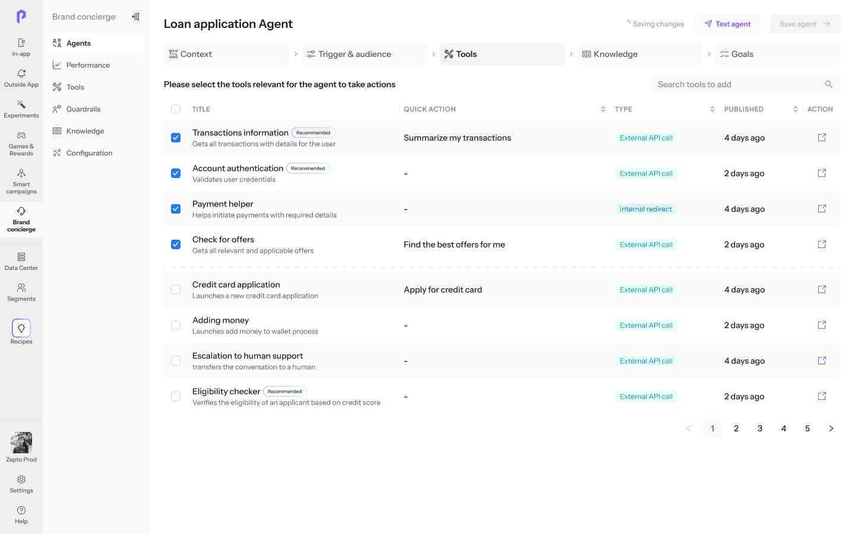
Task: Open Adding money external link icon
Action: pos(822,325)
